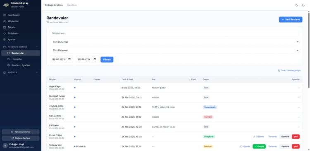Open Bildirimler bell icon in sidebar
The height and width of the screenshot is (151, 310).
(x=5, y=33)
